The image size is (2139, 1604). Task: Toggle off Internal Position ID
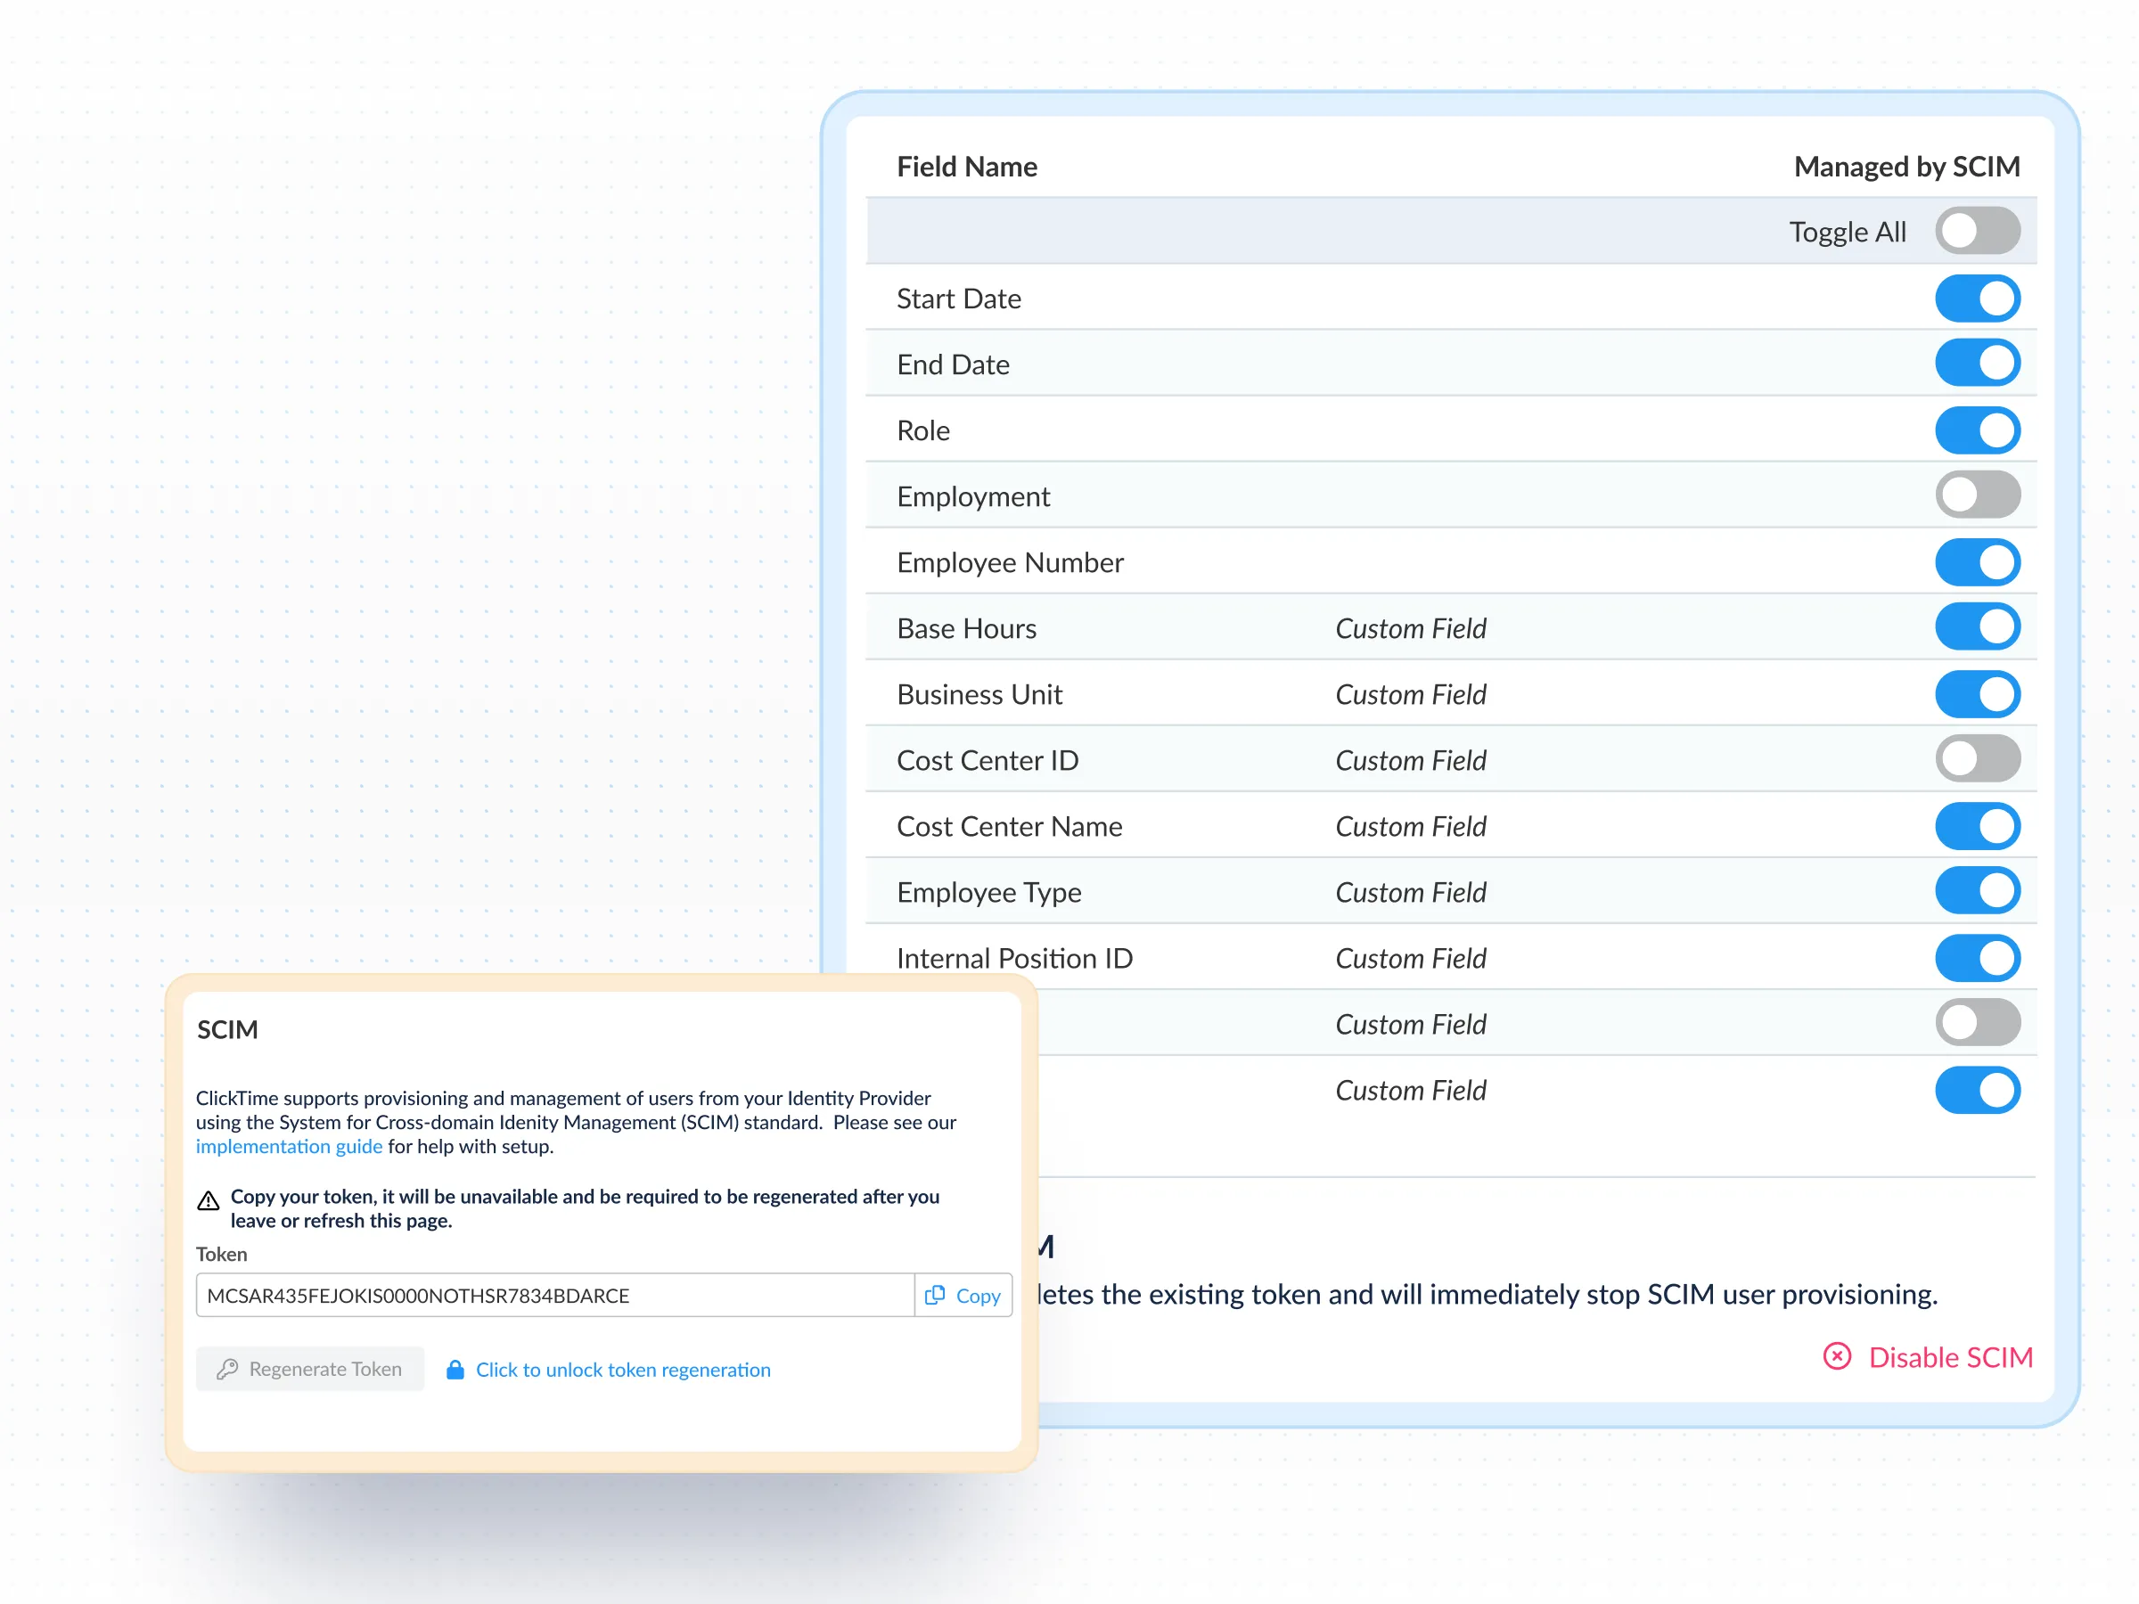[1977, 958]
